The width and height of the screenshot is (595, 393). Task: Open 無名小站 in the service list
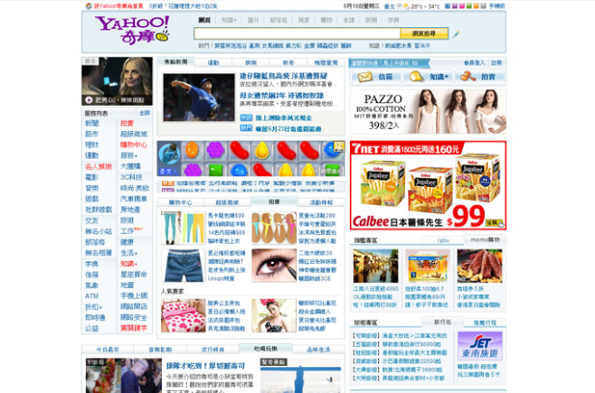(x=99, y=231)
